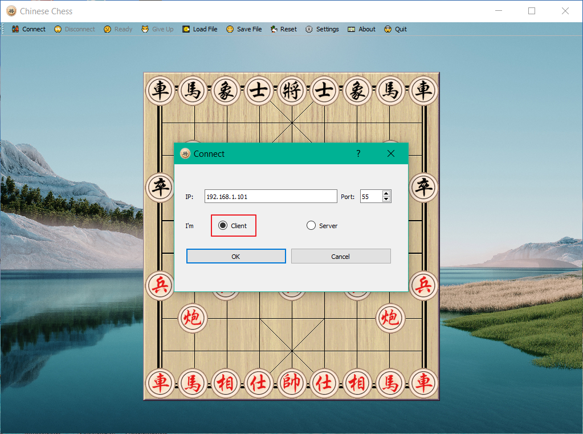Viewport: 583px width, 434px height.
Task: Click the Disconnect toolbar item
Action: [x=75, y=29]
